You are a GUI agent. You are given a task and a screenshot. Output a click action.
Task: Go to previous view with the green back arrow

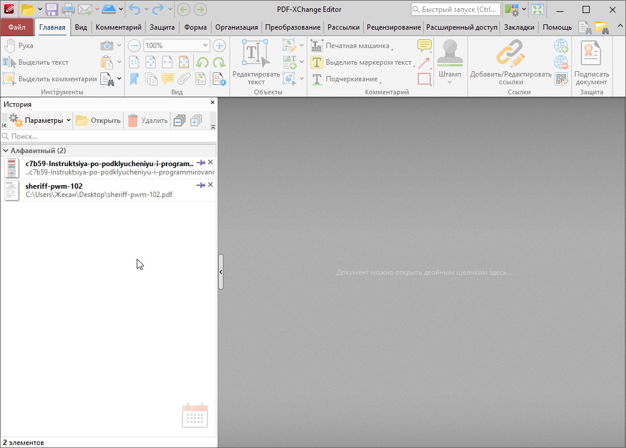[x=183, y=9]
